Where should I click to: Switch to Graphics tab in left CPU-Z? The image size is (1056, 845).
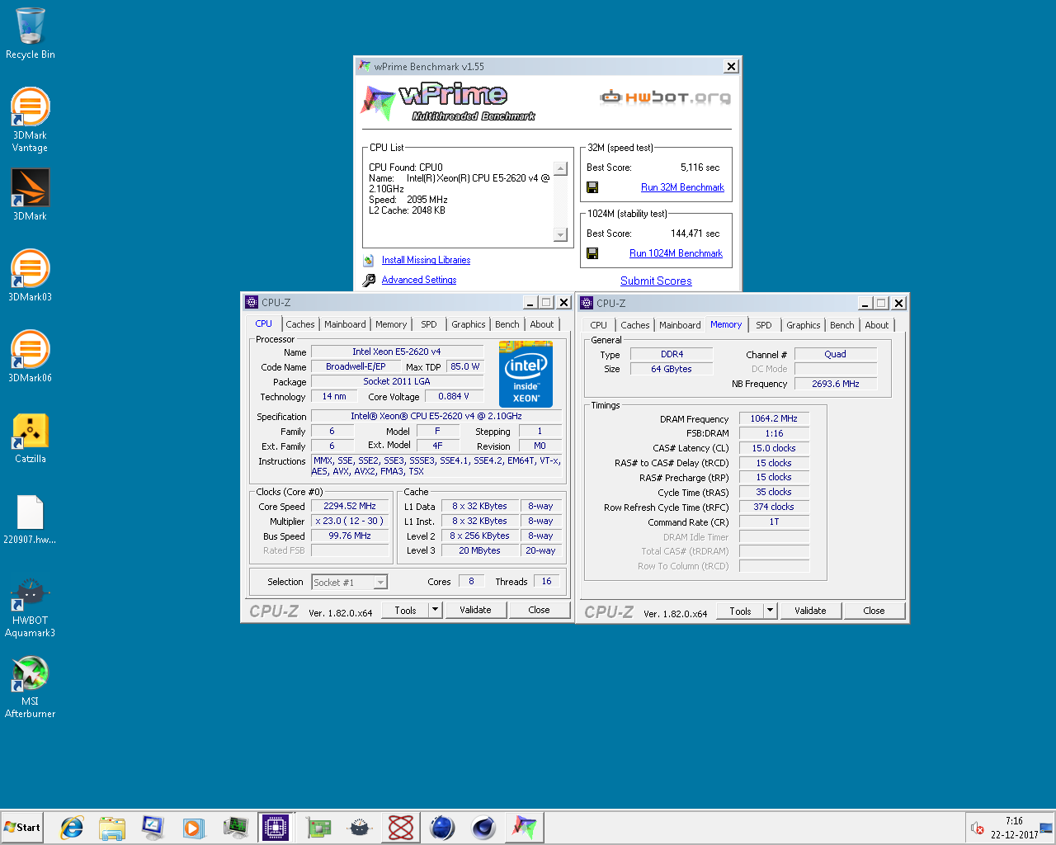click(469, 324)
